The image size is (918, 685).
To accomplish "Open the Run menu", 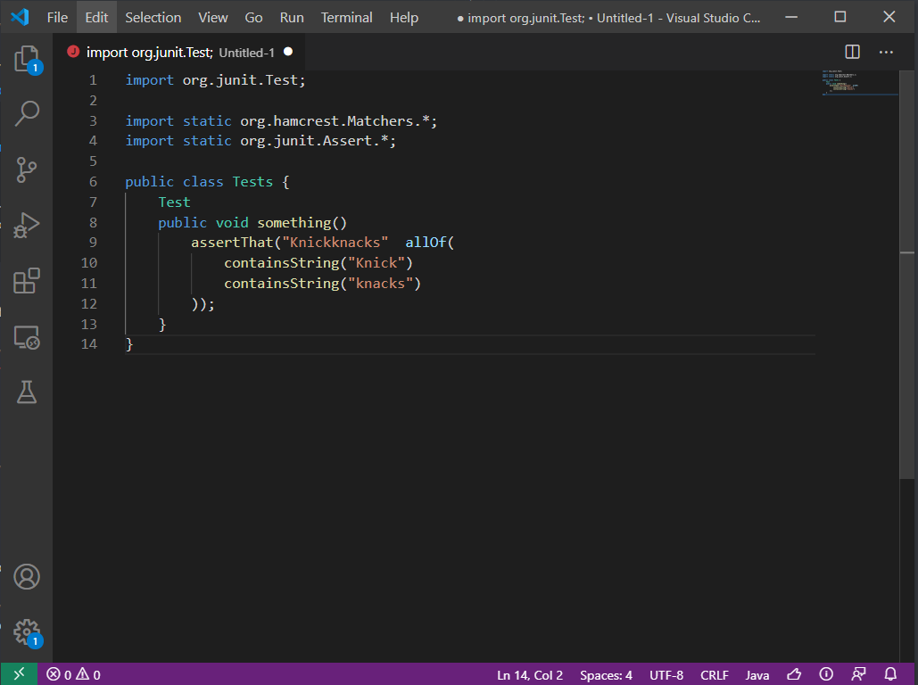I will (292, 18).
